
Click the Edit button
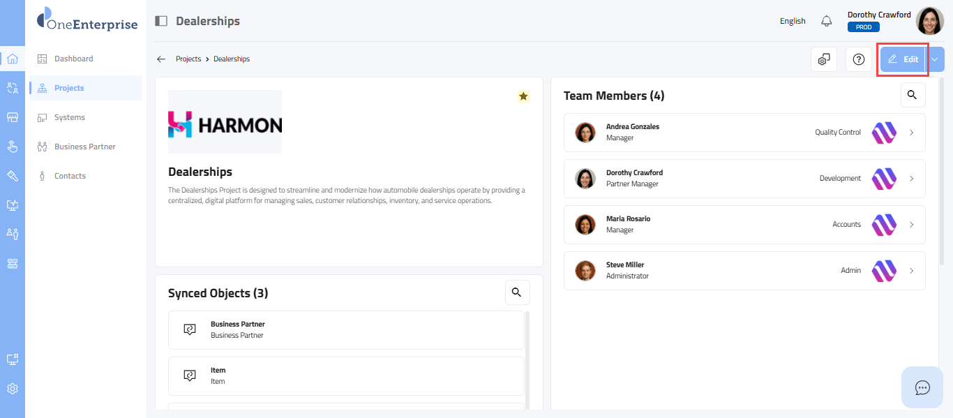pos(903,59)
